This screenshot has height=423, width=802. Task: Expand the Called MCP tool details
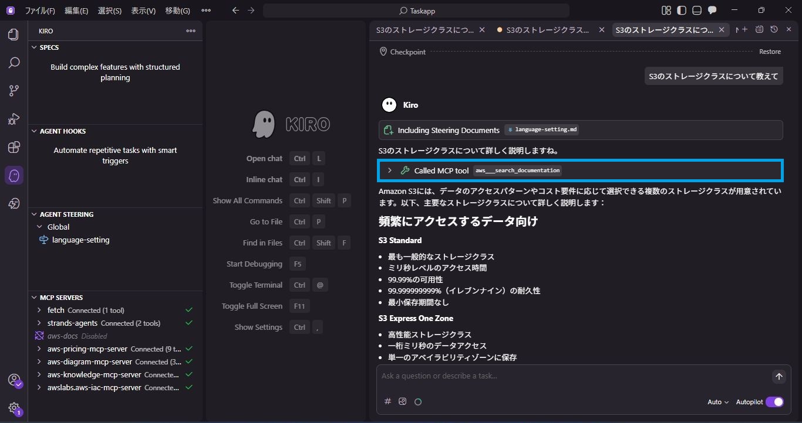point(389,170)
